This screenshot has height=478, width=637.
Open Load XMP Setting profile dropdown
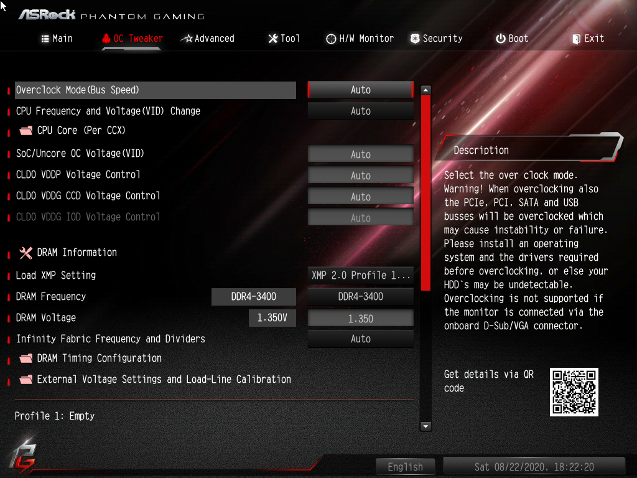point(361,275)
